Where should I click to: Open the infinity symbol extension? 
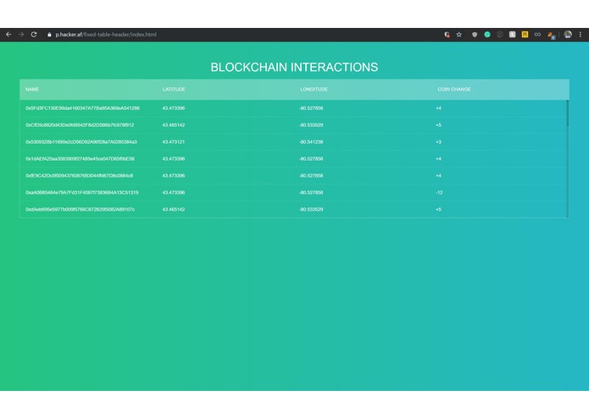click(537, 35)
